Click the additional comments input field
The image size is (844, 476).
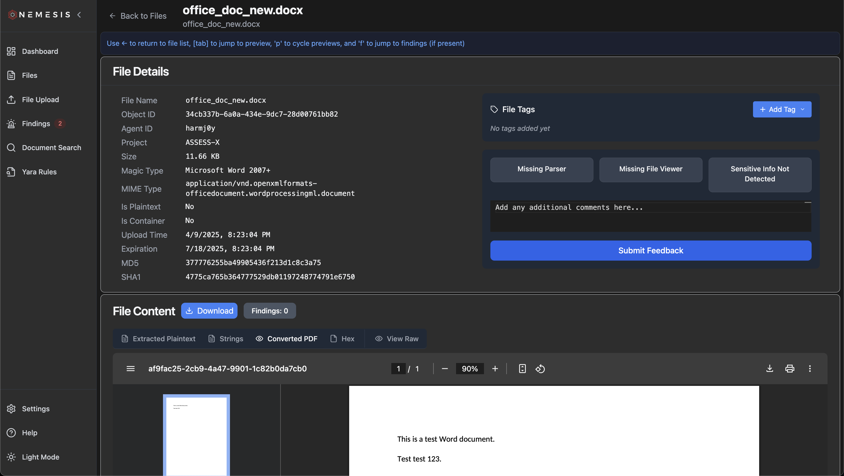pyautogui.click(x=650, y=216)
